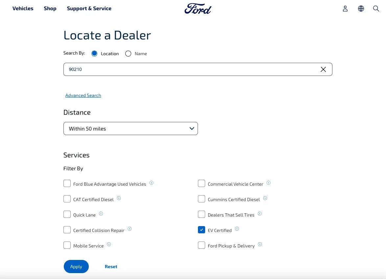Show info icon for Quick Lane
This screenshot has width=386, height=279.
click(x=101, y=214)
